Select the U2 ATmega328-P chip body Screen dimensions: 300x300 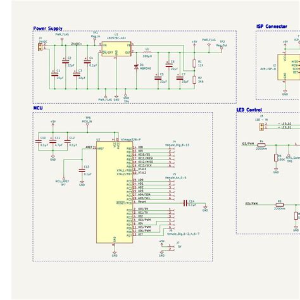point(115,192)
